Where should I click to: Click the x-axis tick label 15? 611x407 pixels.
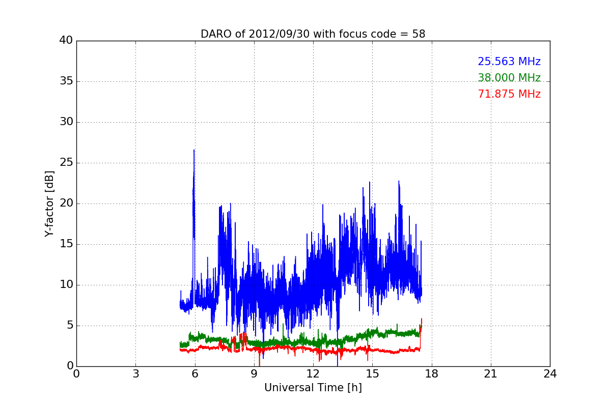pos(372,374)
